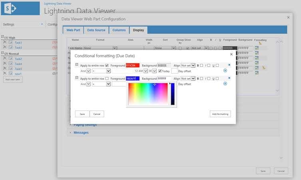
Task: Remove the 160AFF formatting rule with blue X
Action: tap(229, 78)
